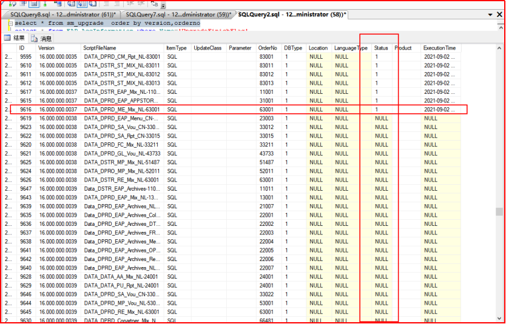Select the ID cell containing 9595
Image resolution: width=506 pixels, height=324 pixels.
(25, 57)
